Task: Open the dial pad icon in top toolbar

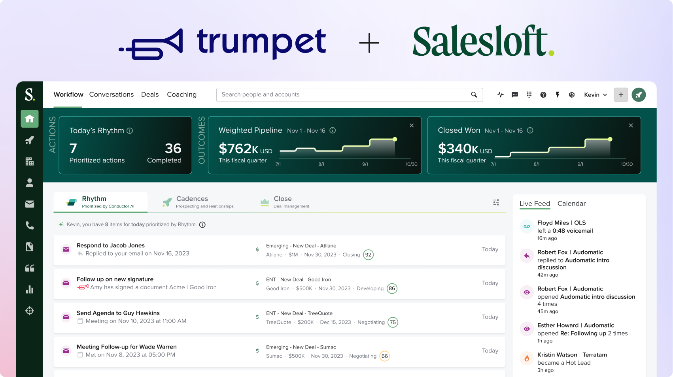Action: (529, 94)
